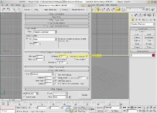Click the red object color swatch

click(x=153, y=55)
